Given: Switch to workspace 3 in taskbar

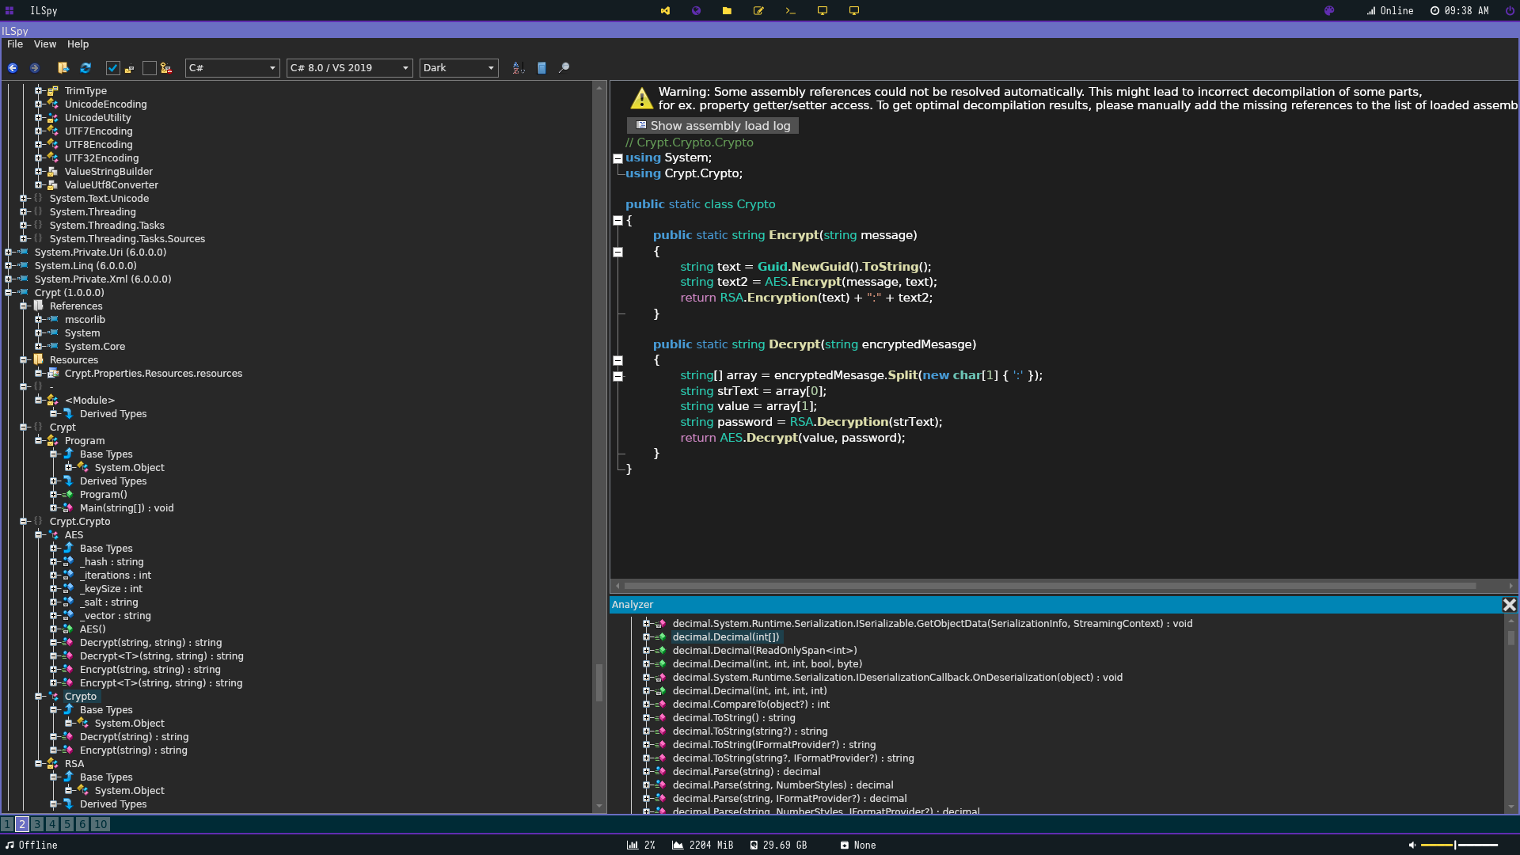Looking at the screenshot, I should [x=37, y=824].
